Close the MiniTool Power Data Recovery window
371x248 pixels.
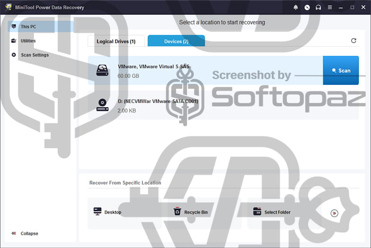click(364, 7)
